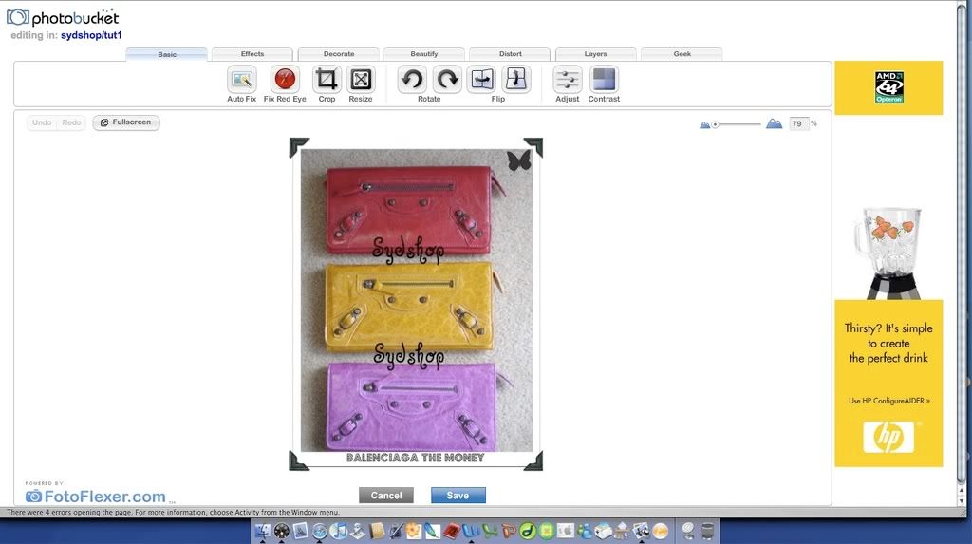Click the Photobucket logo
This screenshot has height=544, width=972.
tap(63, 17)
